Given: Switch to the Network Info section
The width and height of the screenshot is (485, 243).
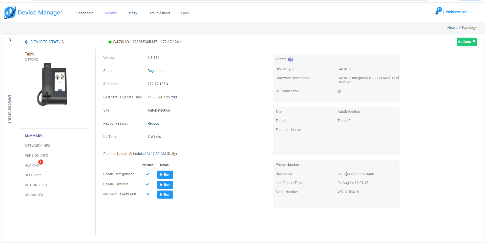Looking at the screenshot, I should click(37, 146).
